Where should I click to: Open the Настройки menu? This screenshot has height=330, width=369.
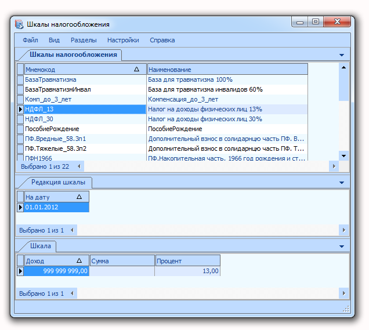pos(123,40)
